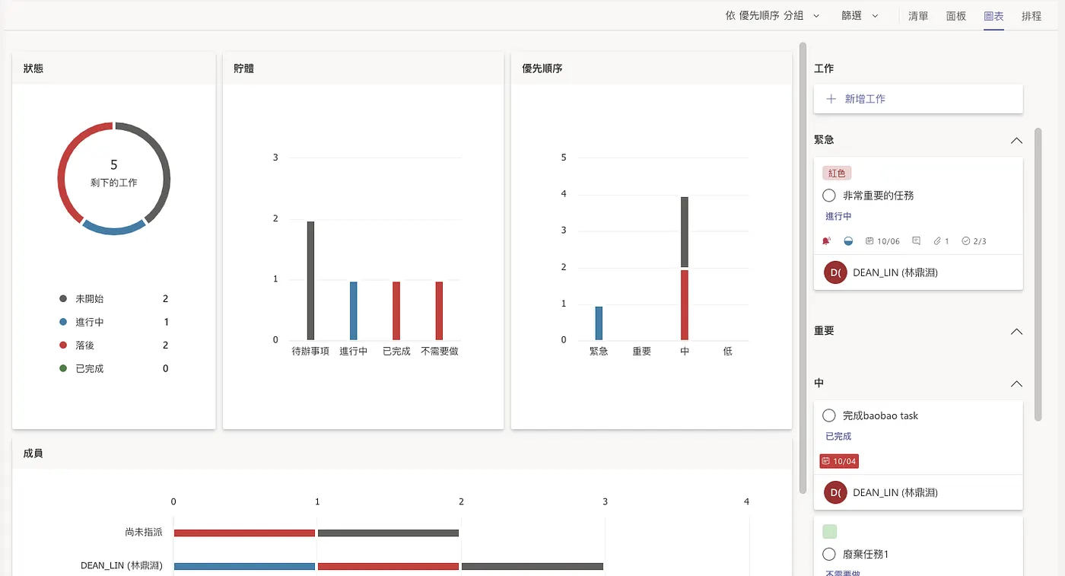1065x576 pixels.
Task: Click the red overdue 10/04 date badge
Action: (839, 461)
